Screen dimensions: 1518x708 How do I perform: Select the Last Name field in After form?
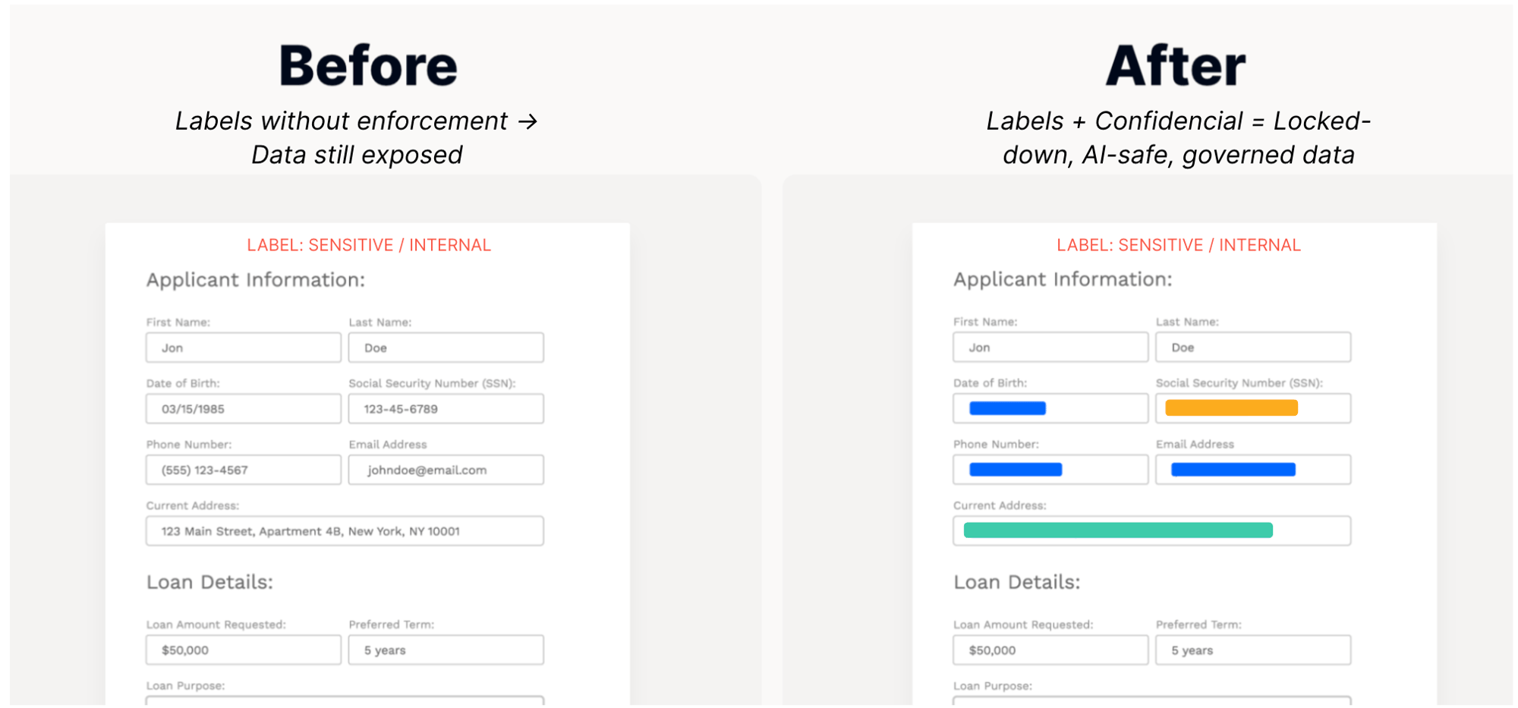[1253, 347]
